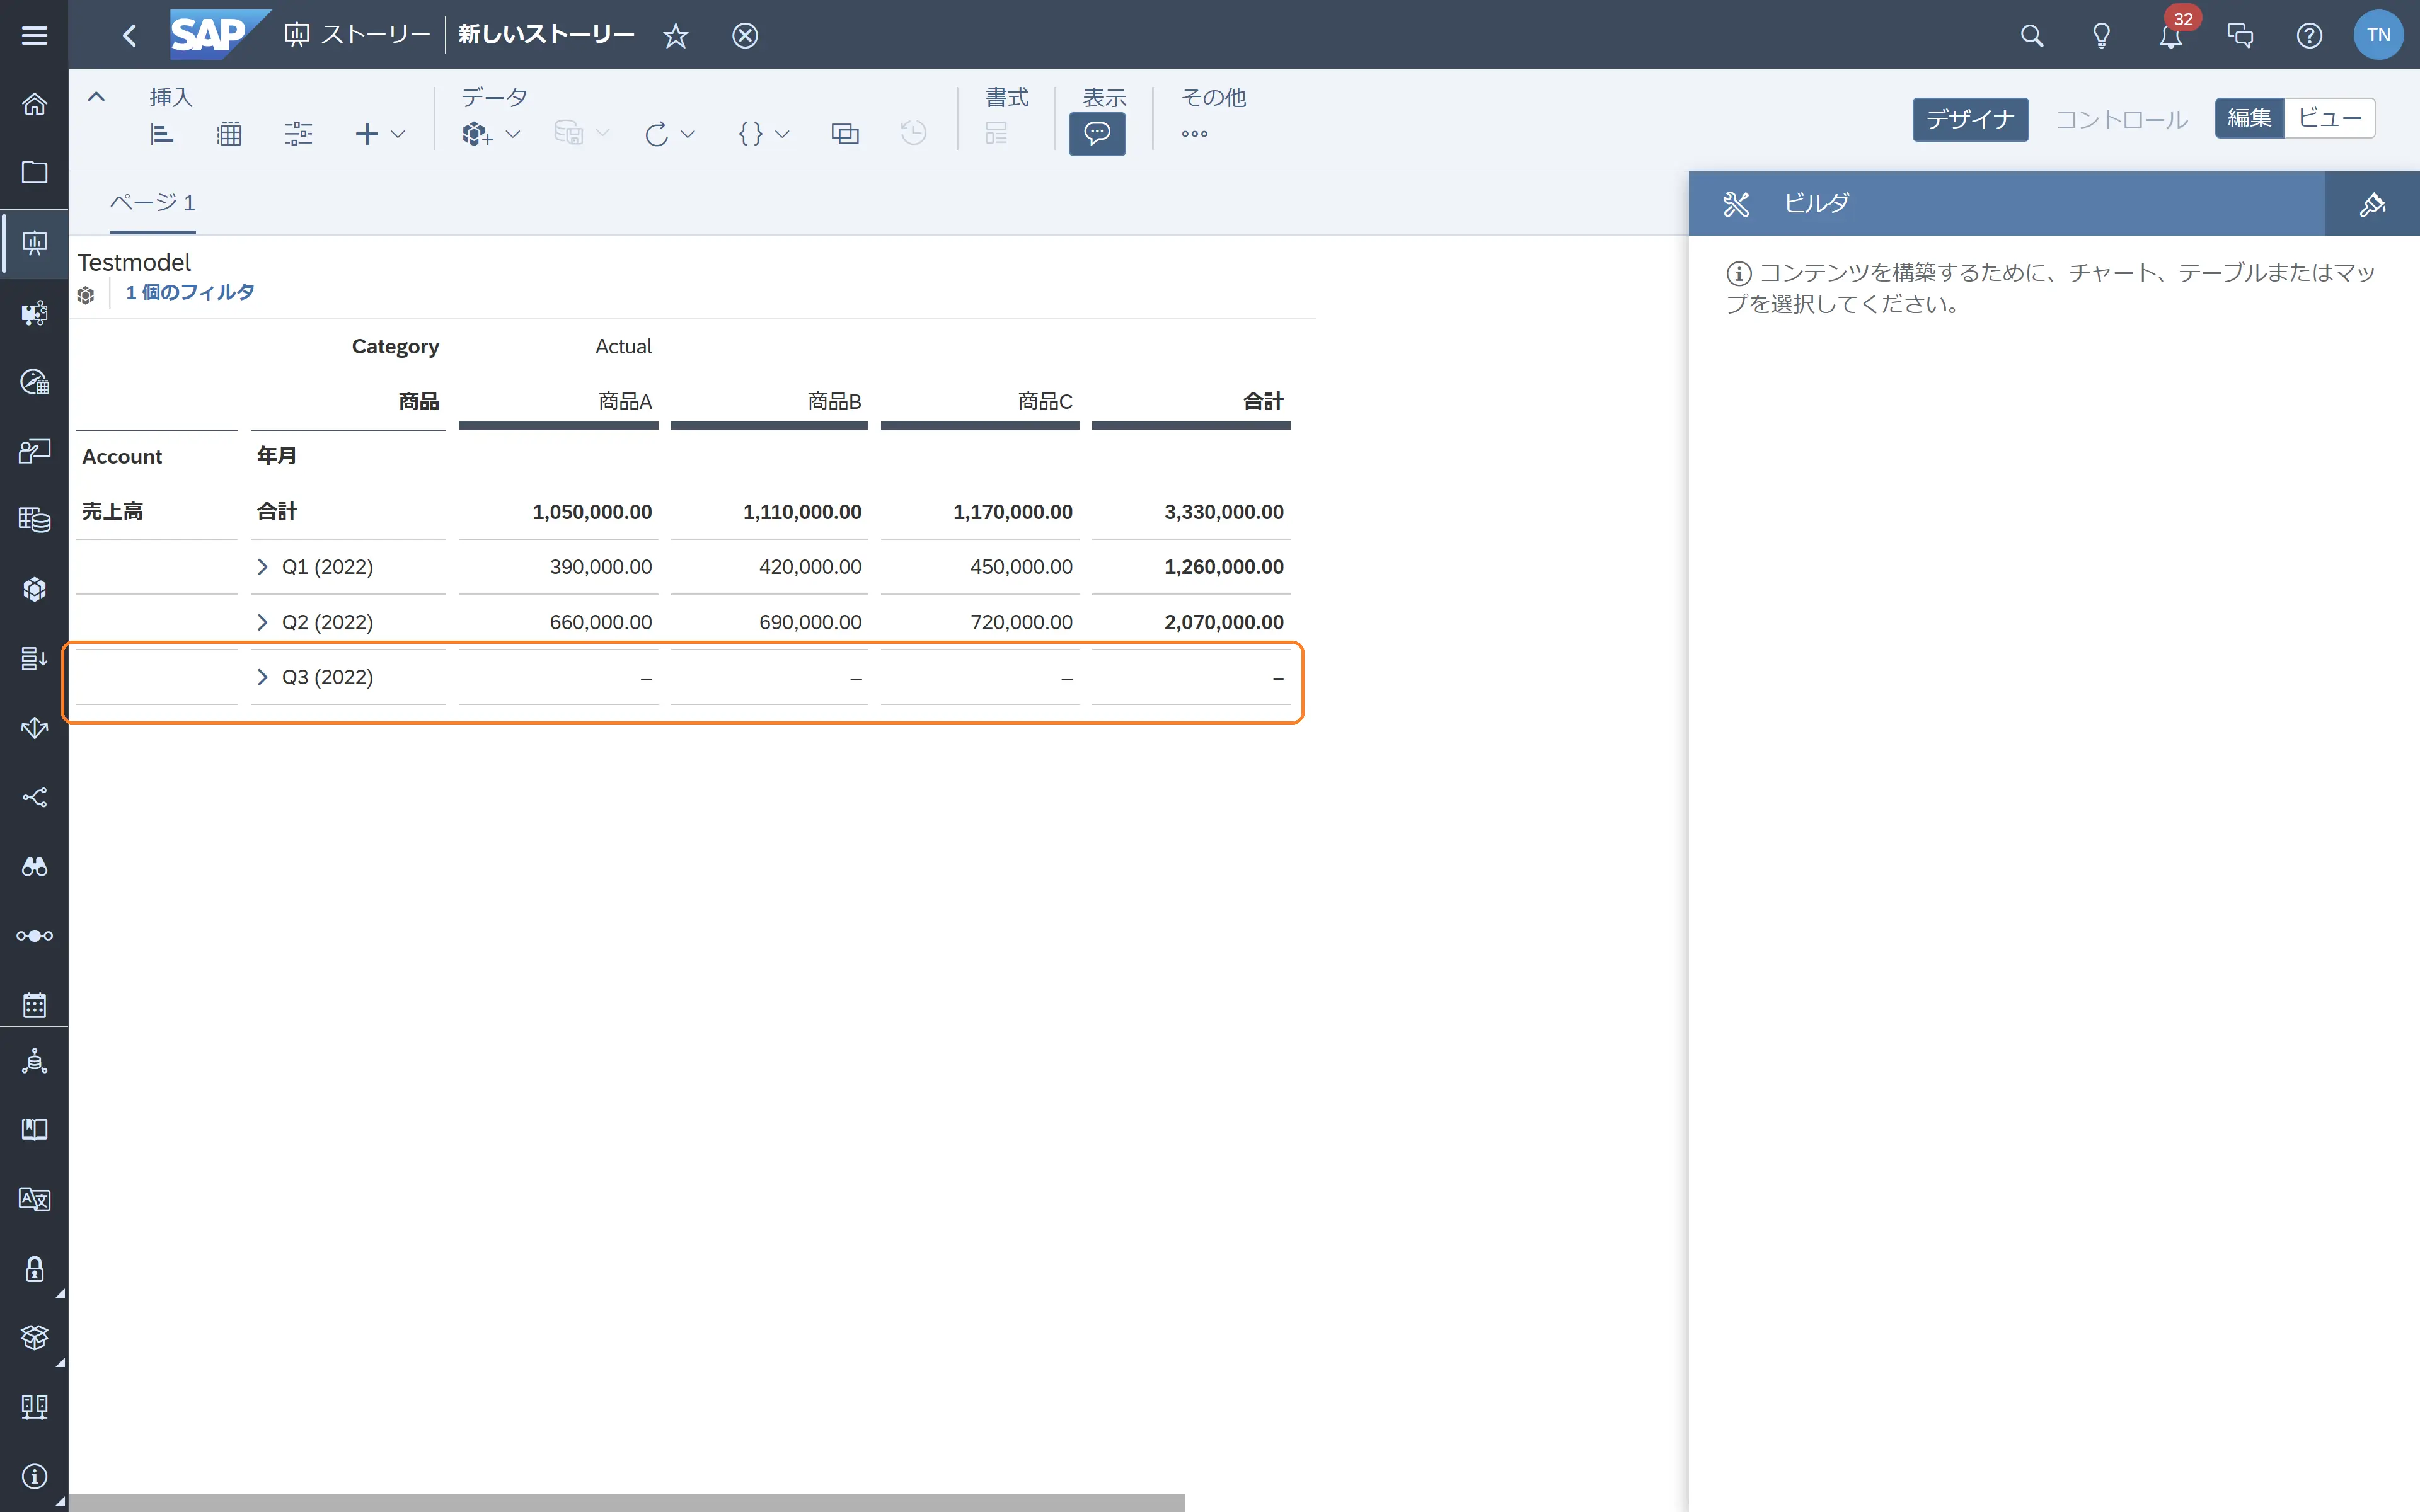2420x1512 pixels.
Task: Select the ページ 1 tab
Action: 152,203
